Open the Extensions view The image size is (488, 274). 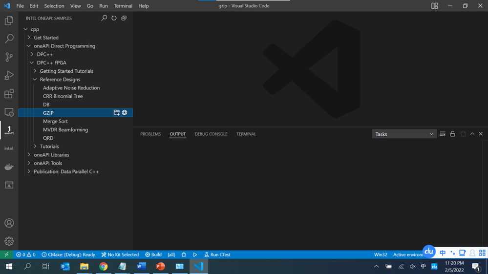(x=9, y=94)
